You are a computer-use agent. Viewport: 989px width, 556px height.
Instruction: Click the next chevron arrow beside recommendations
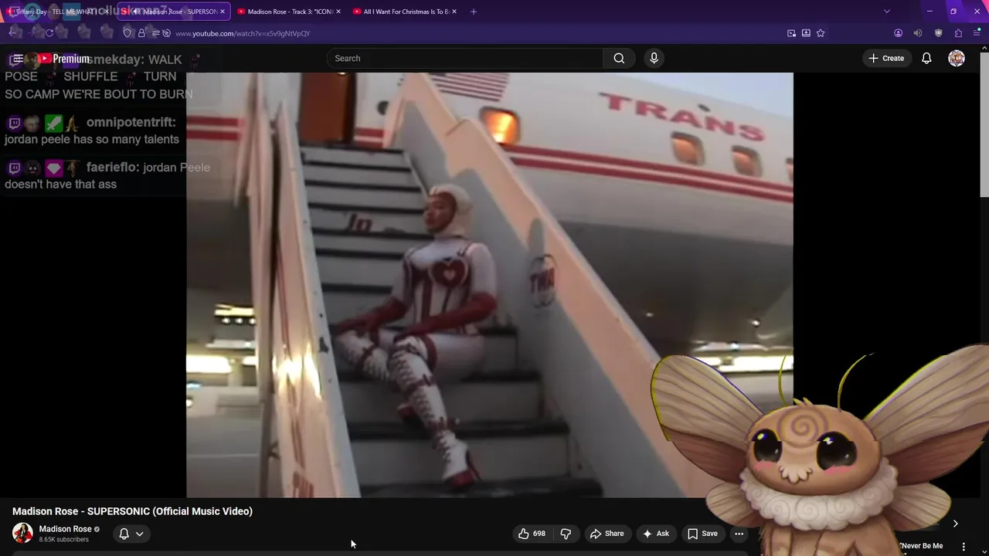(x=955, y=524)
